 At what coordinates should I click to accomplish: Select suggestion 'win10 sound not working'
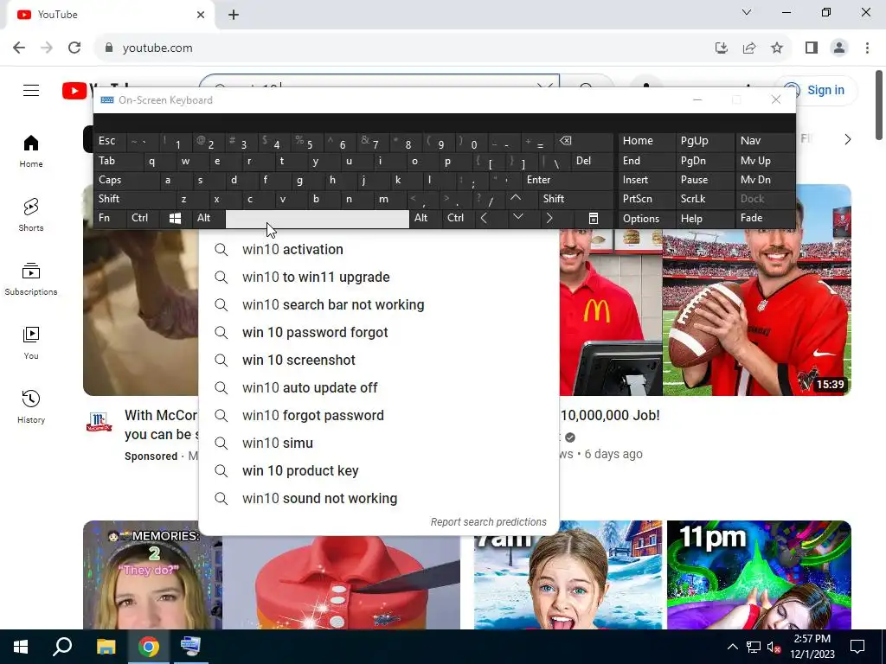(x=379, y=499)
